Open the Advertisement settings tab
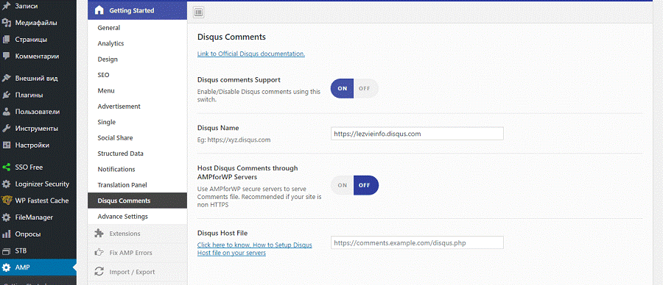The height and width of the screenshot is (285, 663). [138, 107]
